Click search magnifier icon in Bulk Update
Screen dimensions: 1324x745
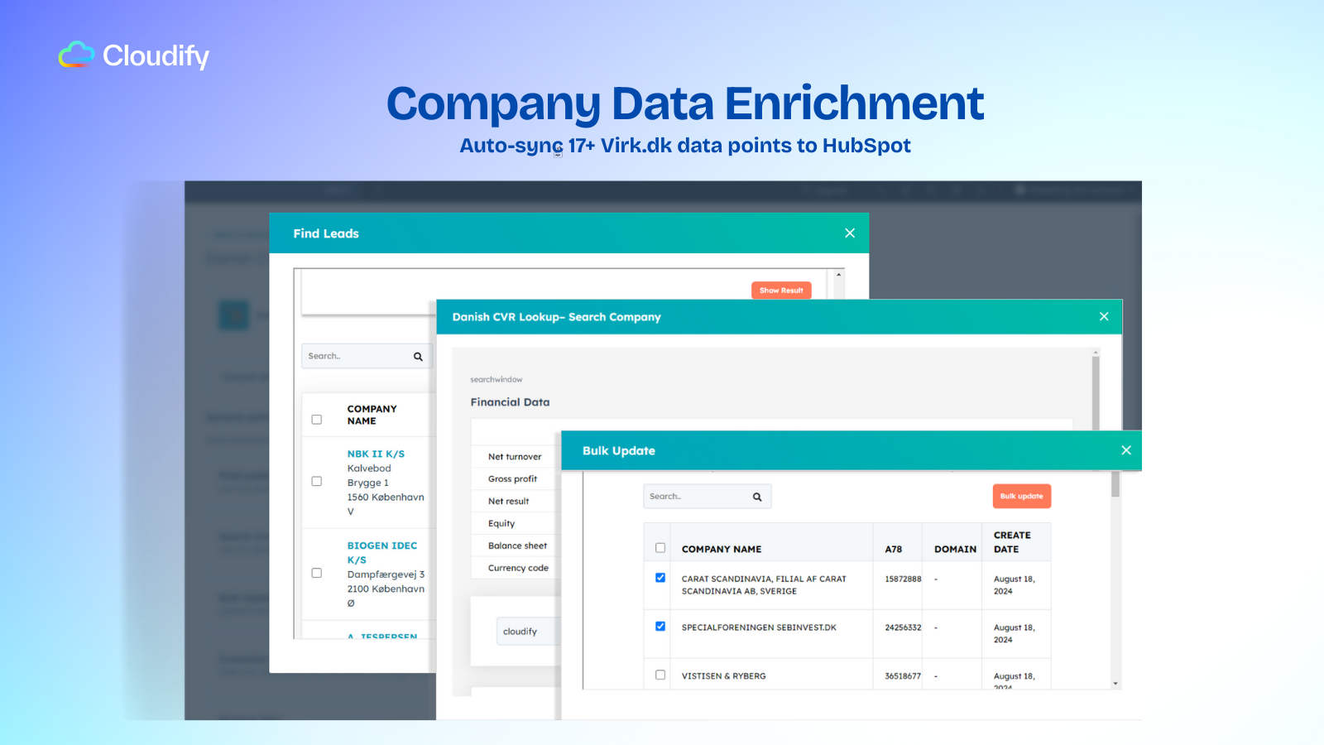click(x=756, y=497)
